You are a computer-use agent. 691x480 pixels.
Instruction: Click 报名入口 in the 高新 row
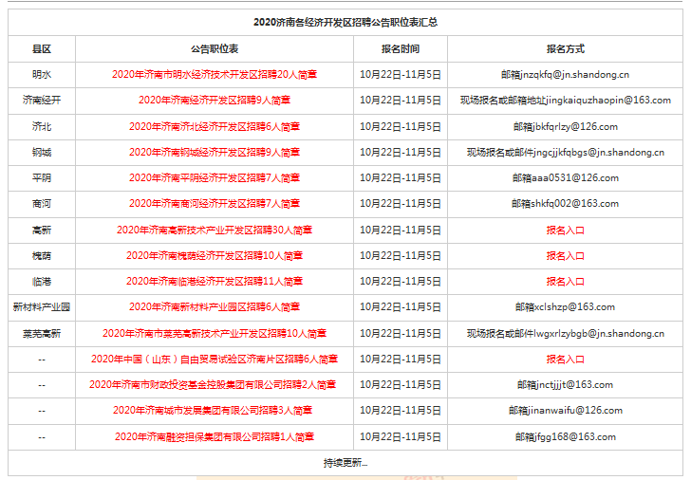pyautogui.click(x=565, y=230)
